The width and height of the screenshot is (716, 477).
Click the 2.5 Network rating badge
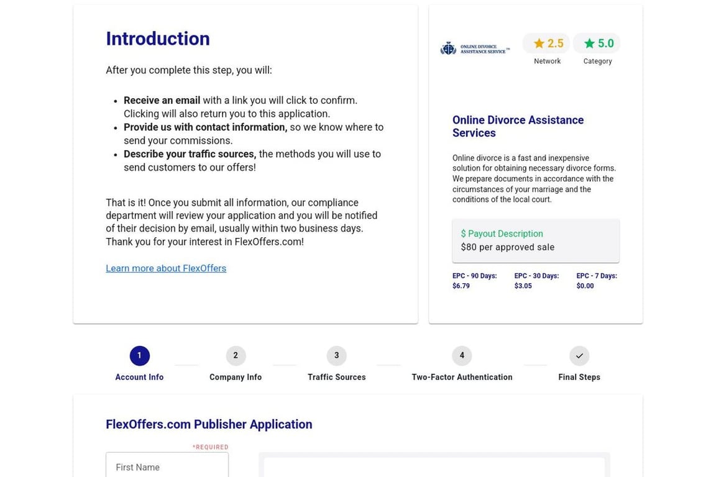(547, 43)
